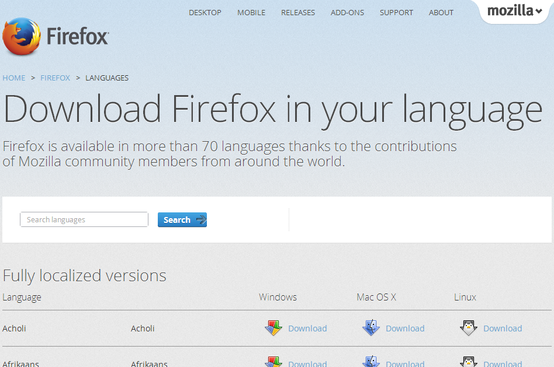Image resolution: width=554 pixels, height=367 pixels.
Task: Click Linux penguin download icon for Afrikaans
Action: pos(469,362)
